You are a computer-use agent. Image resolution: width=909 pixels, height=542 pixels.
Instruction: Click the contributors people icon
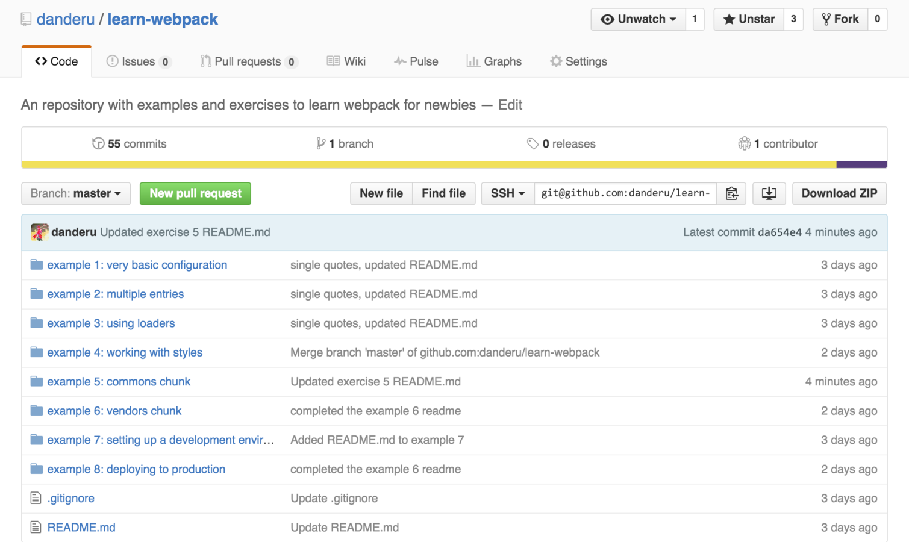pos(745,143)
